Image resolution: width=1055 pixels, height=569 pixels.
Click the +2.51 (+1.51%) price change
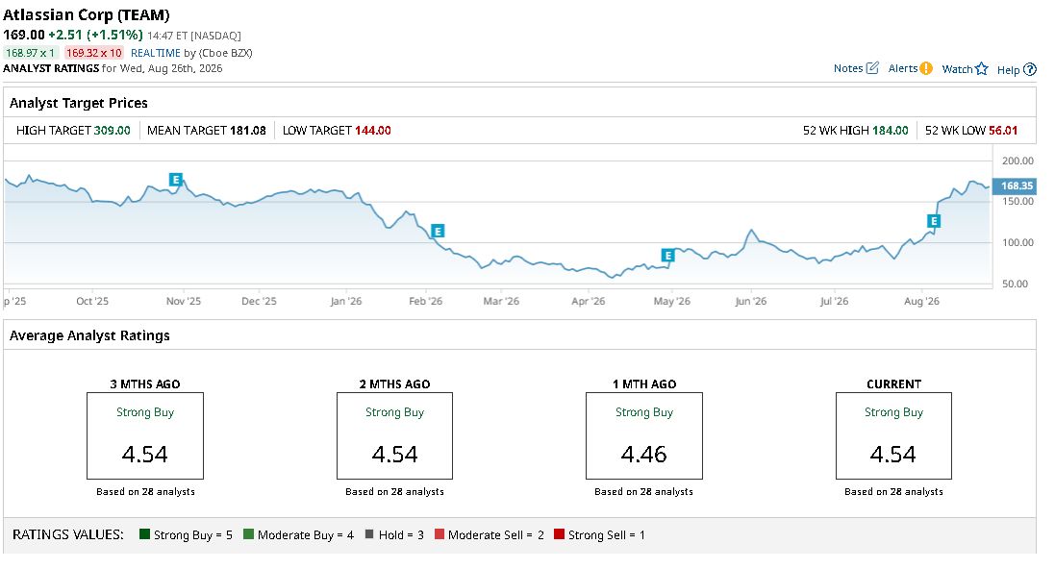95,35
